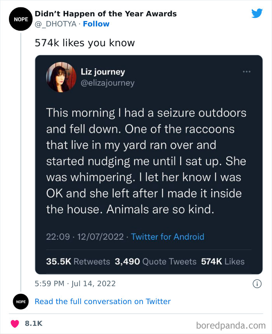Click the 'Twitter for Android' source link
The image size is (272, 334).
[x=167, y=236]
